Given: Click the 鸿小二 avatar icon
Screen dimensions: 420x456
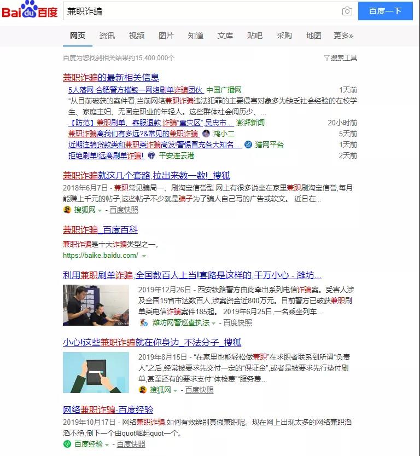Looking at the screenshot, I should (206, 134).
